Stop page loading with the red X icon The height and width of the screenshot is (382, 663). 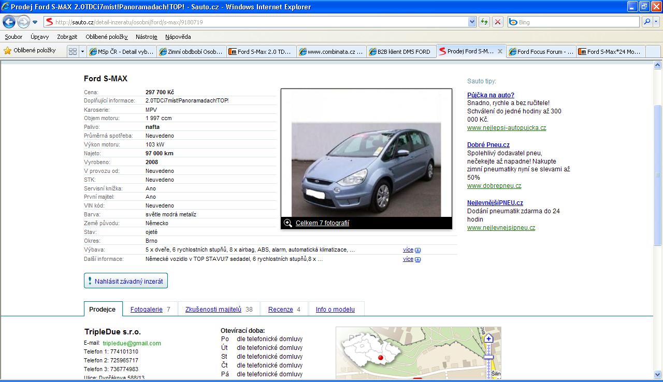497,22
